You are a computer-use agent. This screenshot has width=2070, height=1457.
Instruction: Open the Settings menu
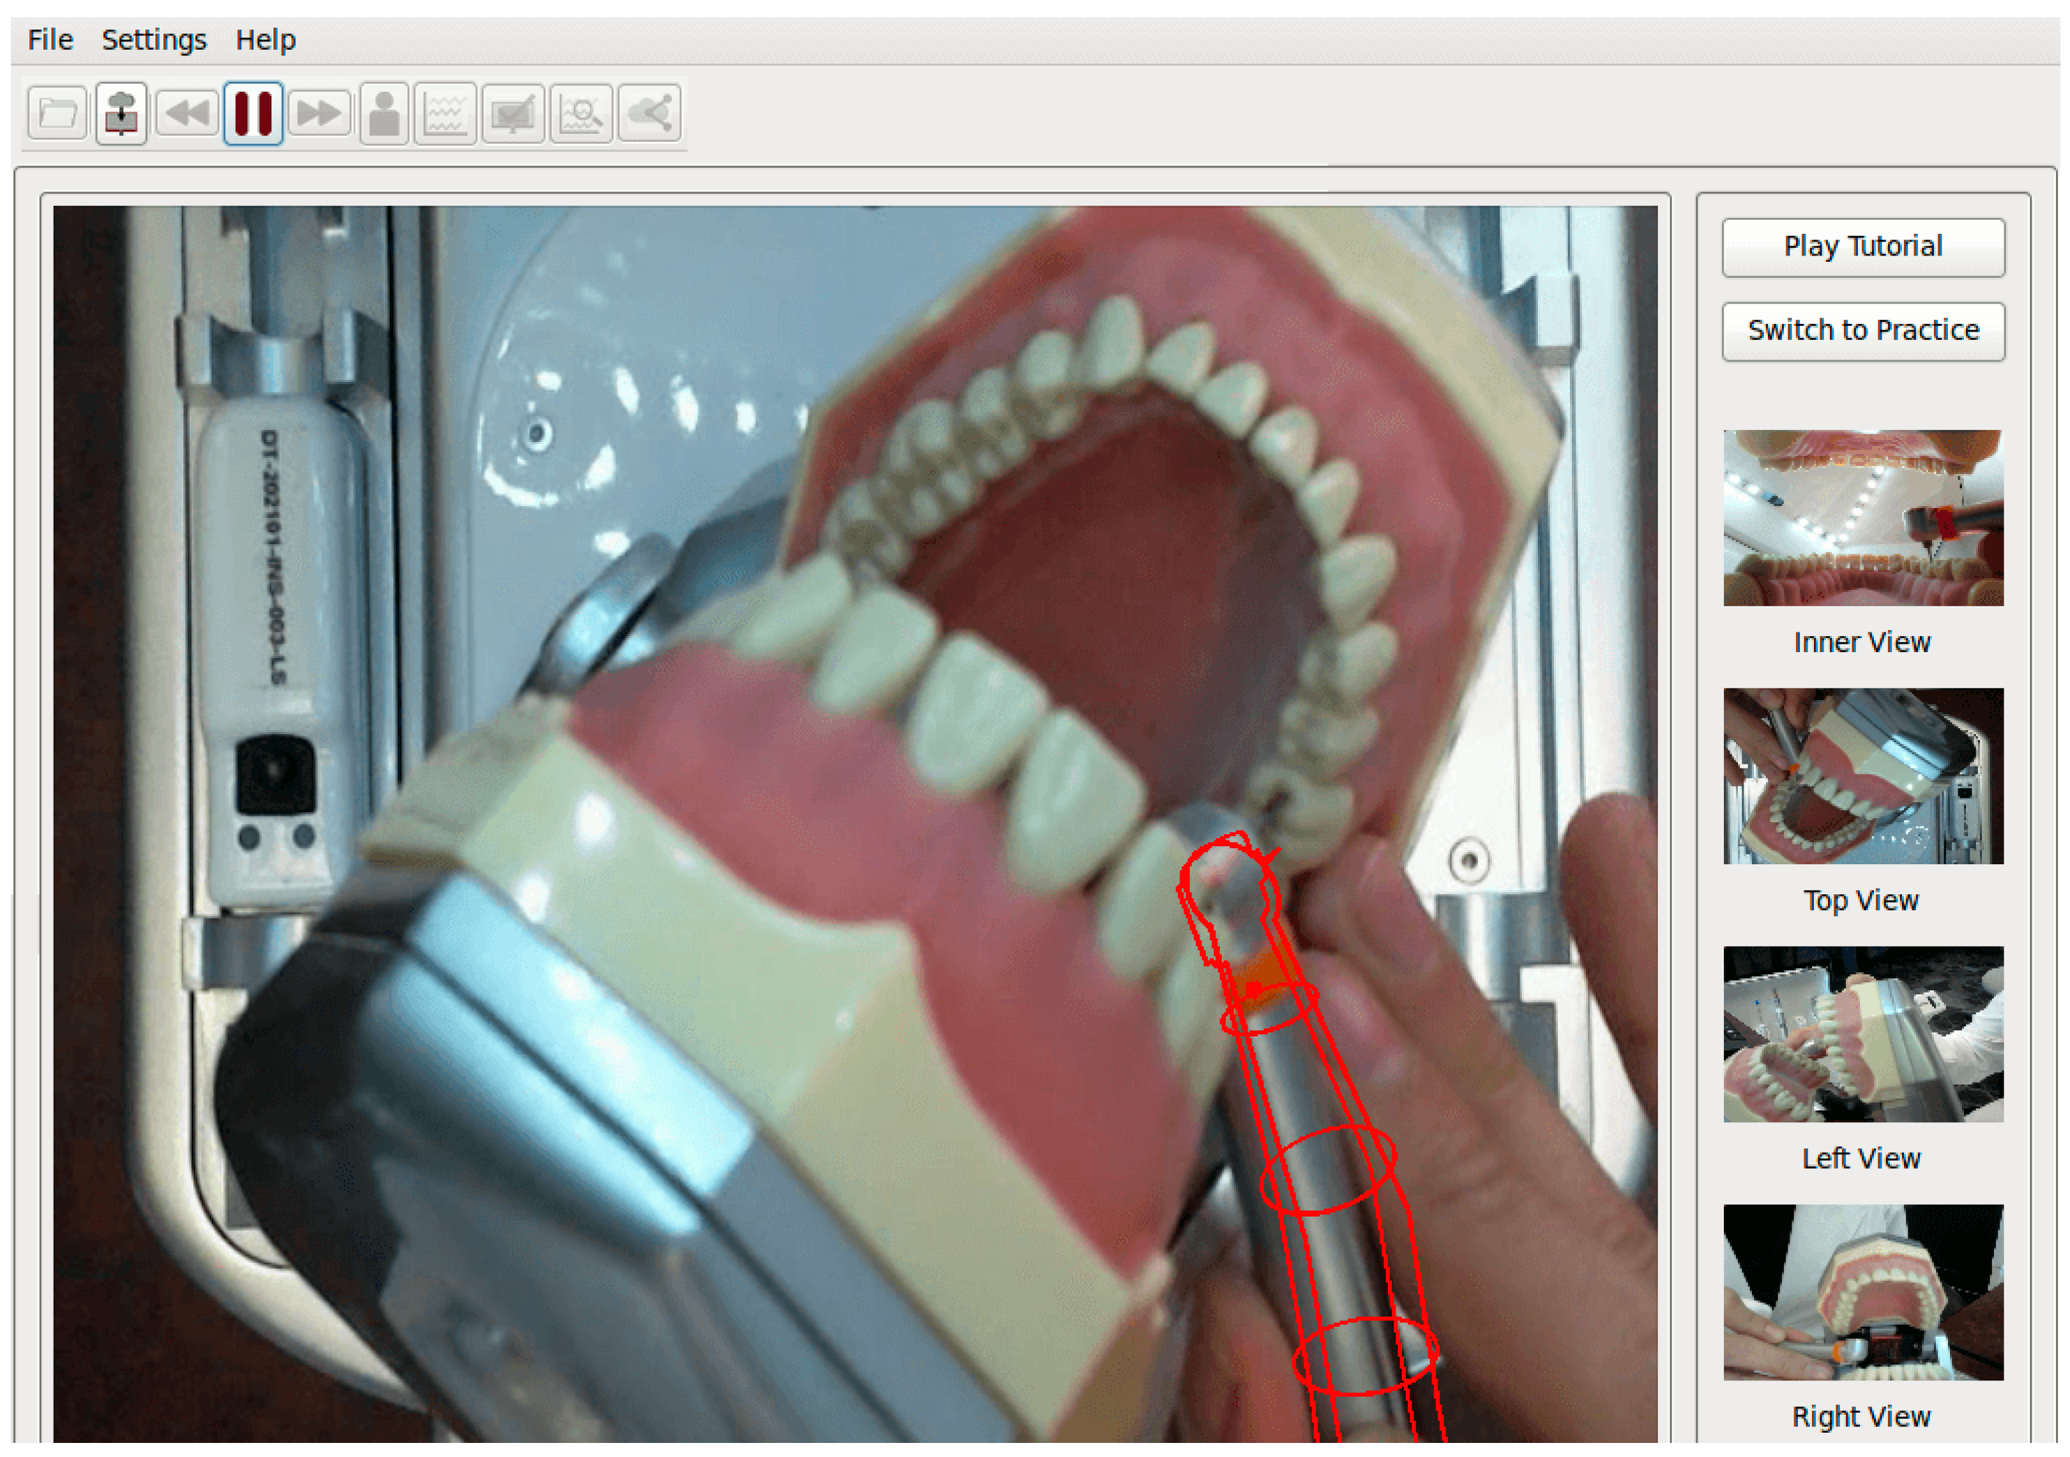pyautogui.click(x=154, y=40)
